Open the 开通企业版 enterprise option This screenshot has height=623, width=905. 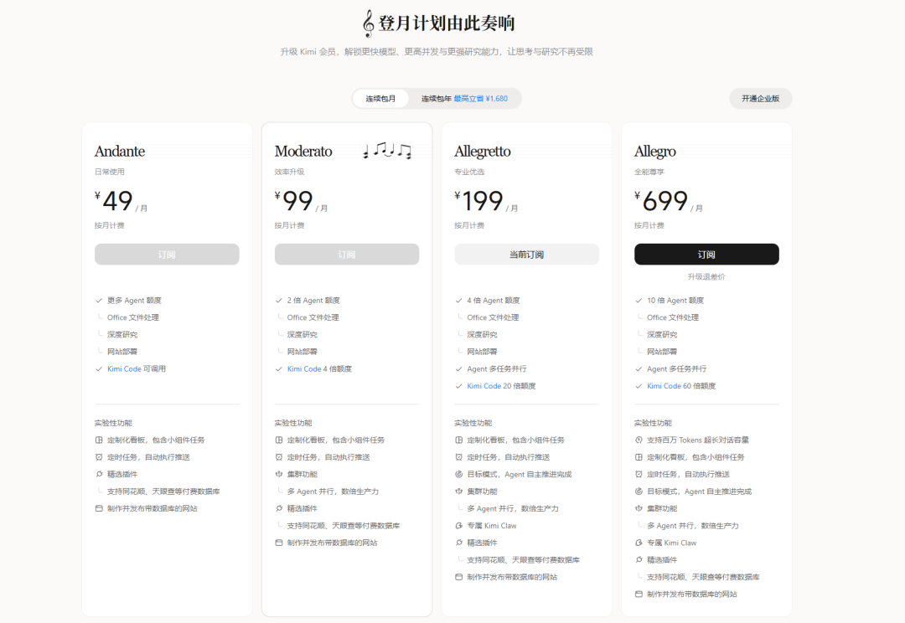pos(760,99)
